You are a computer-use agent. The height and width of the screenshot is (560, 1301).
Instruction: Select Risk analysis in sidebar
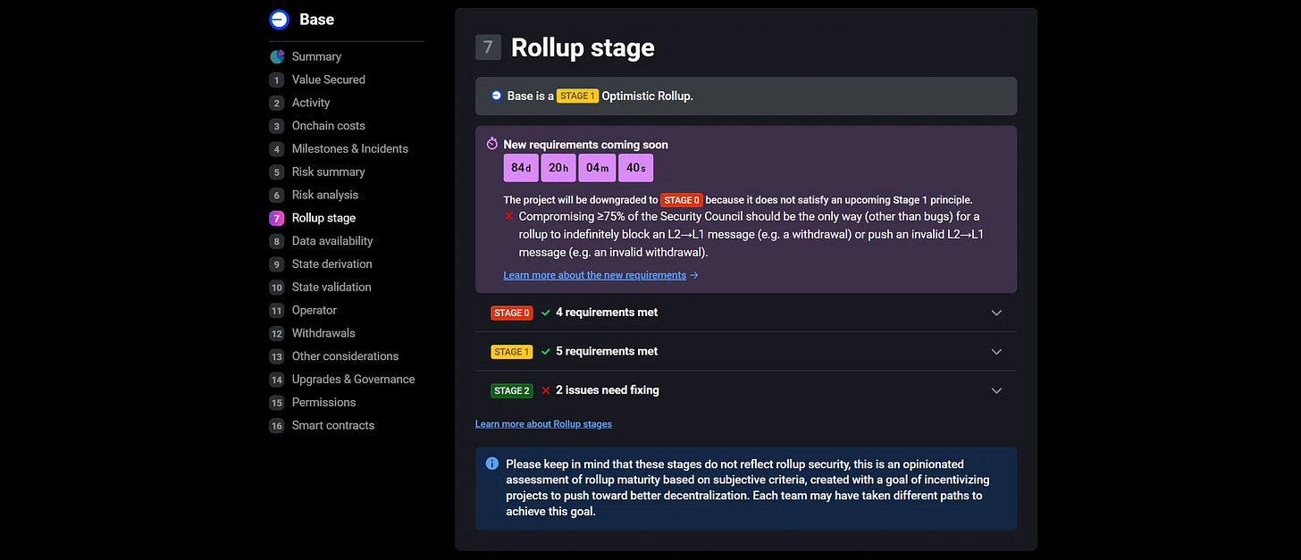pos(325,195)
